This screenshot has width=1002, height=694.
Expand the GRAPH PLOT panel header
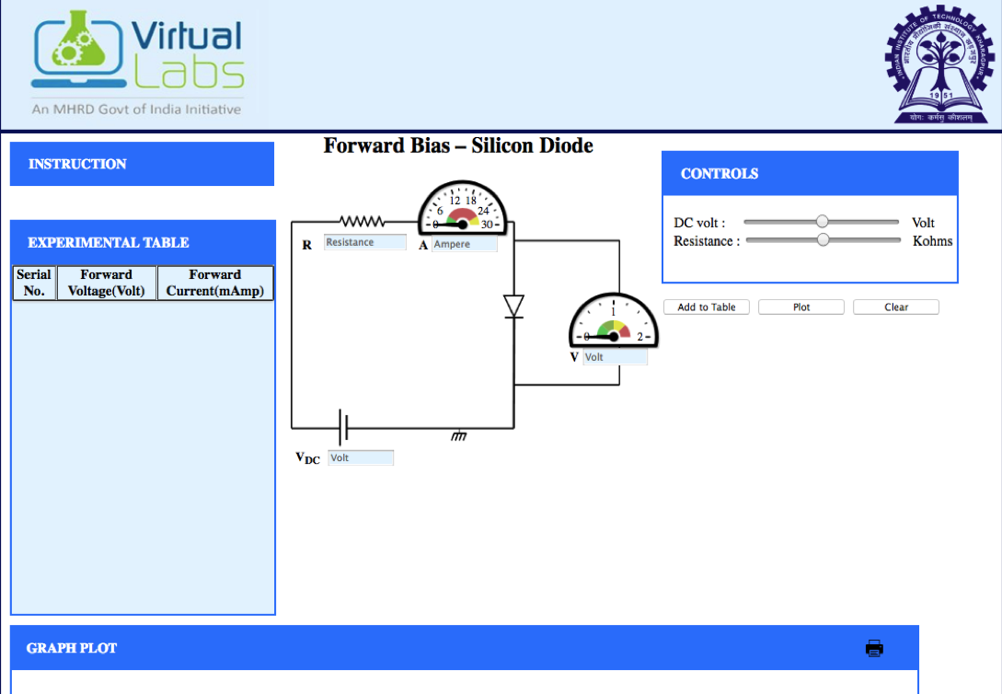(464, 648)
